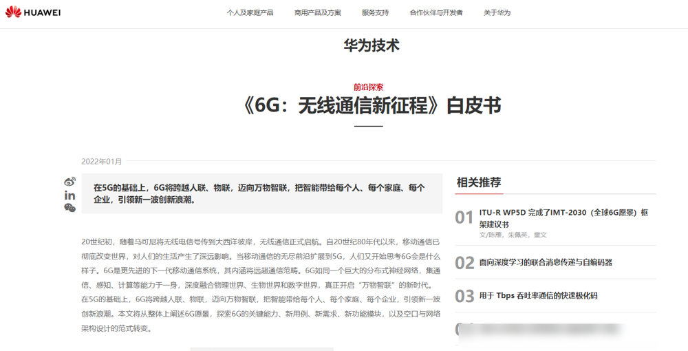Click author line 文/陈雁，朱佩英，童文
The image size is (688, 351).
click(x=513, y=235)
